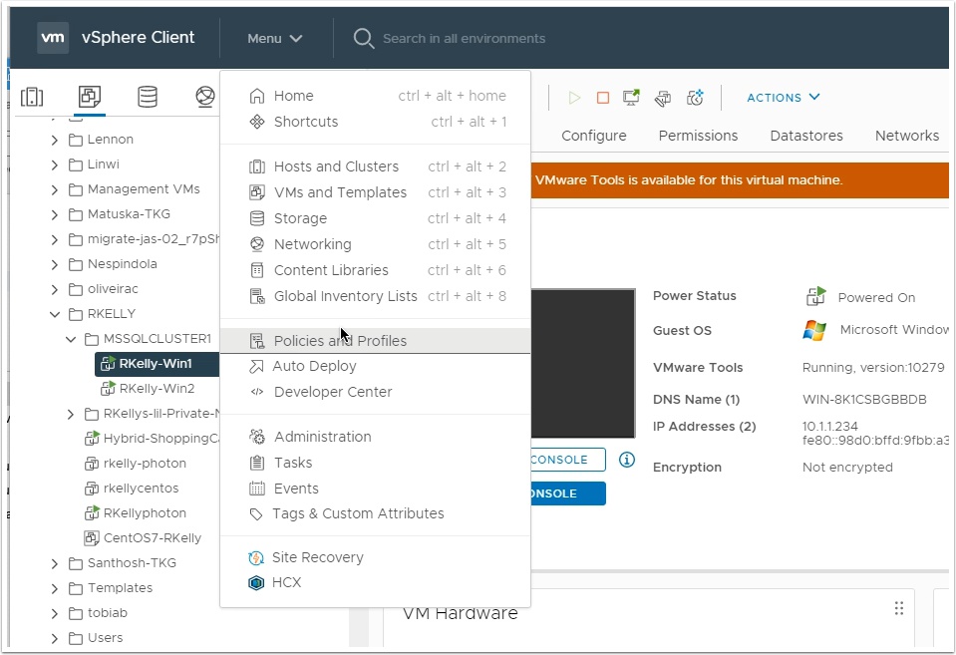Open the ACTIONS dropdown
Screen dimensions: 956x655
click(x=784, y=97)
